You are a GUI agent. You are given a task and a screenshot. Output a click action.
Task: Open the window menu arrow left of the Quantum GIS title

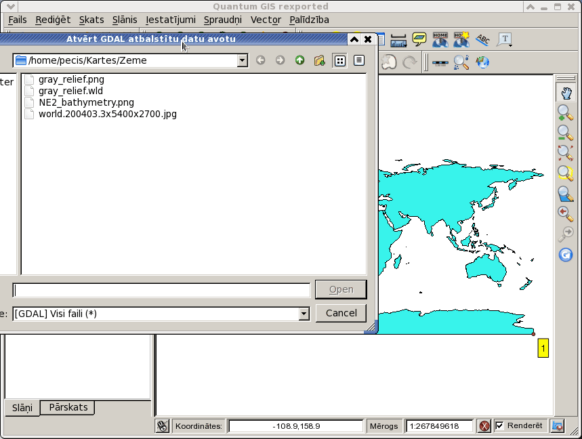[10, 6]
